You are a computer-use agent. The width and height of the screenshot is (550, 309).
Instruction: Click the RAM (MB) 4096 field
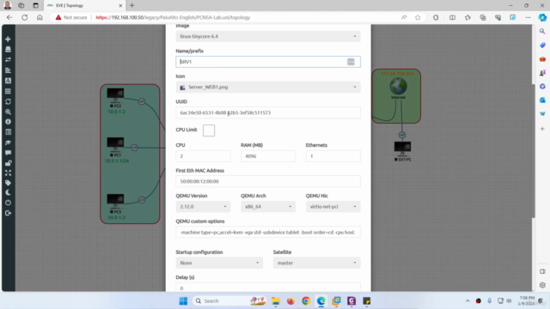click(x=268, y=156)
